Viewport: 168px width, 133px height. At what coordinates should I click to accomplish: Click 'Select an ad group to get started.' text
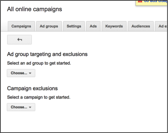pyautogui.click(x=39, y=63)
